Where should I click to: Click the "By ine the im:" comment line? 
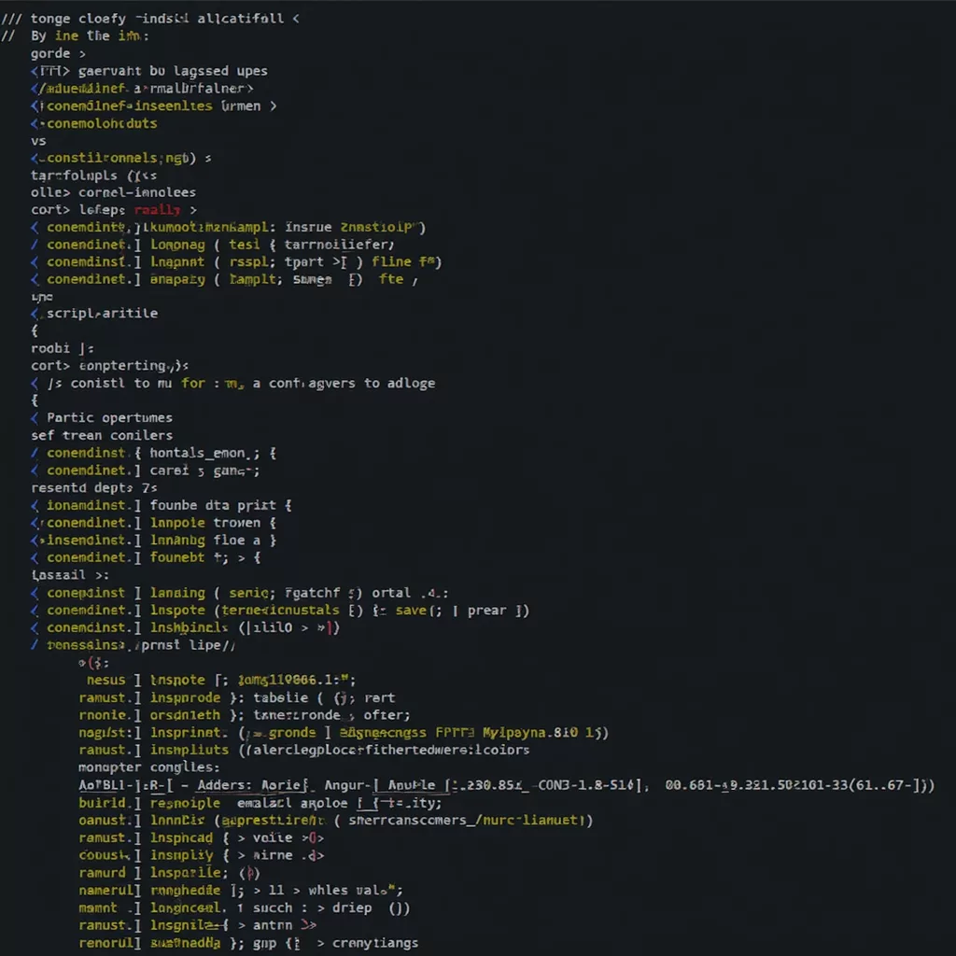coord(89,35)
